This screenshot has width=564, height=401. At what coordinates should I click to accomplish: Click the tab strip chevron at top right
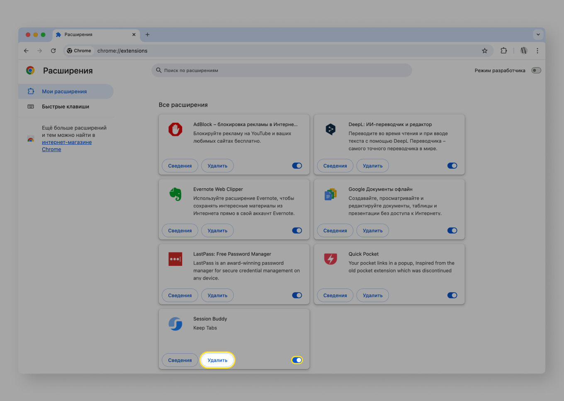pos(538,34)
